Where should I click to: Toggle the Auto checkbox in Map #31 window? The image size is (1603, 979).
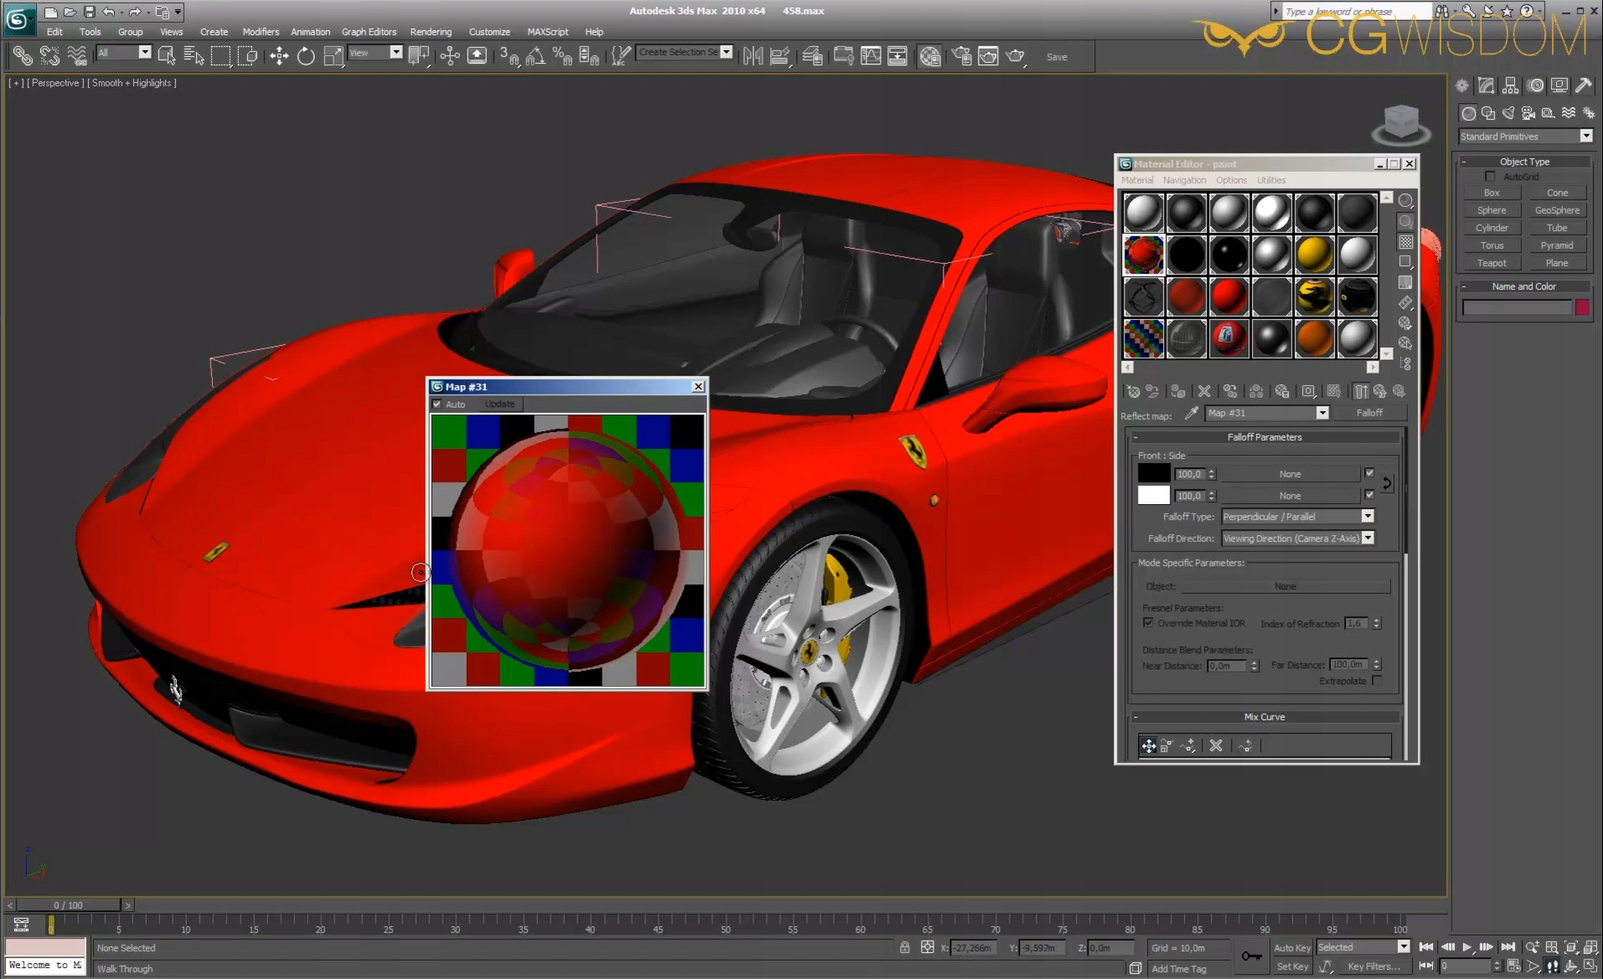point(437,404)
